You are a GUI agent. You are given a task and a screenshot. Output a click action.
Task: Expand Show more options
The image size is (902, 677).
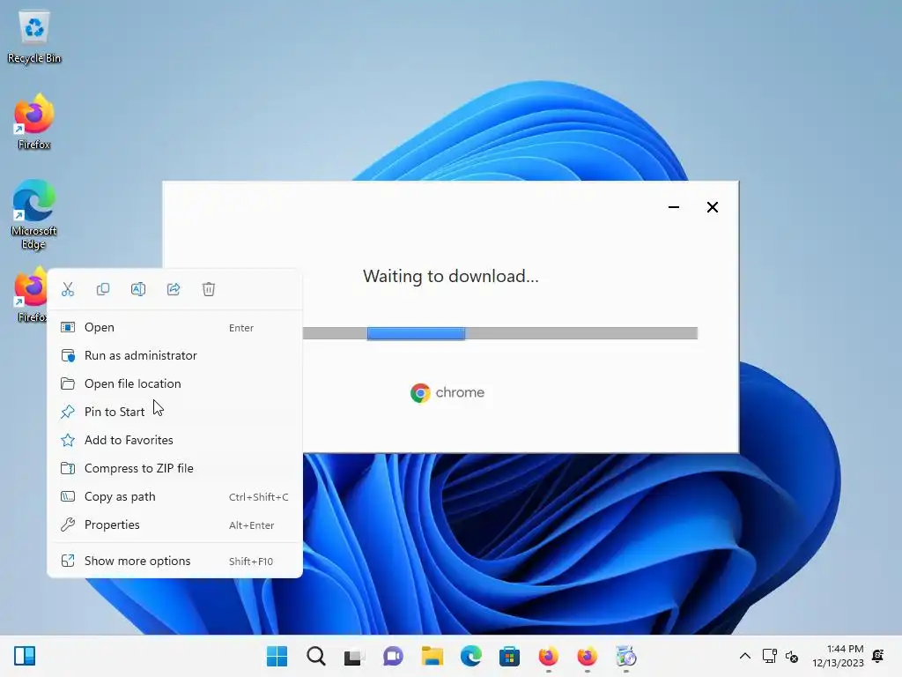175,562
